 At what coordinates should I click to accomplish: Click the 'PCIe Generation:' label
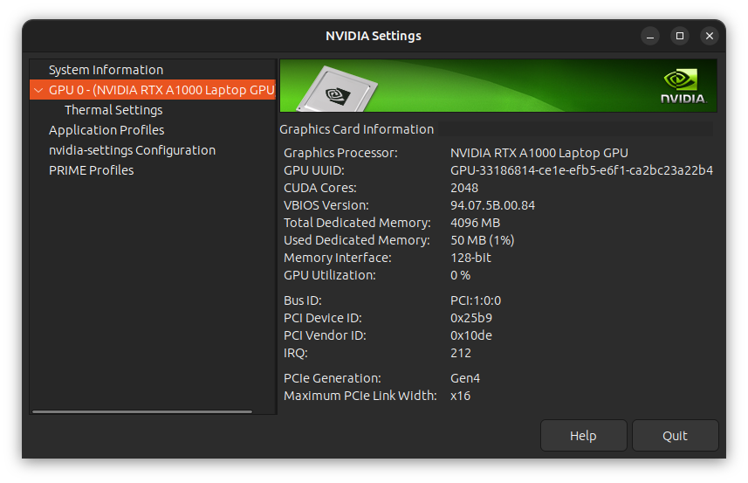[333, 378]
